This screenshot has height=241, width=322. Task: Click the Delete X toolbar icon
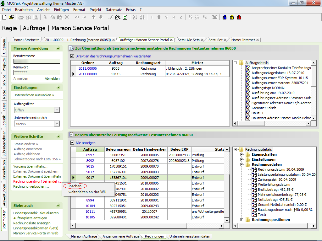(67, 17)
